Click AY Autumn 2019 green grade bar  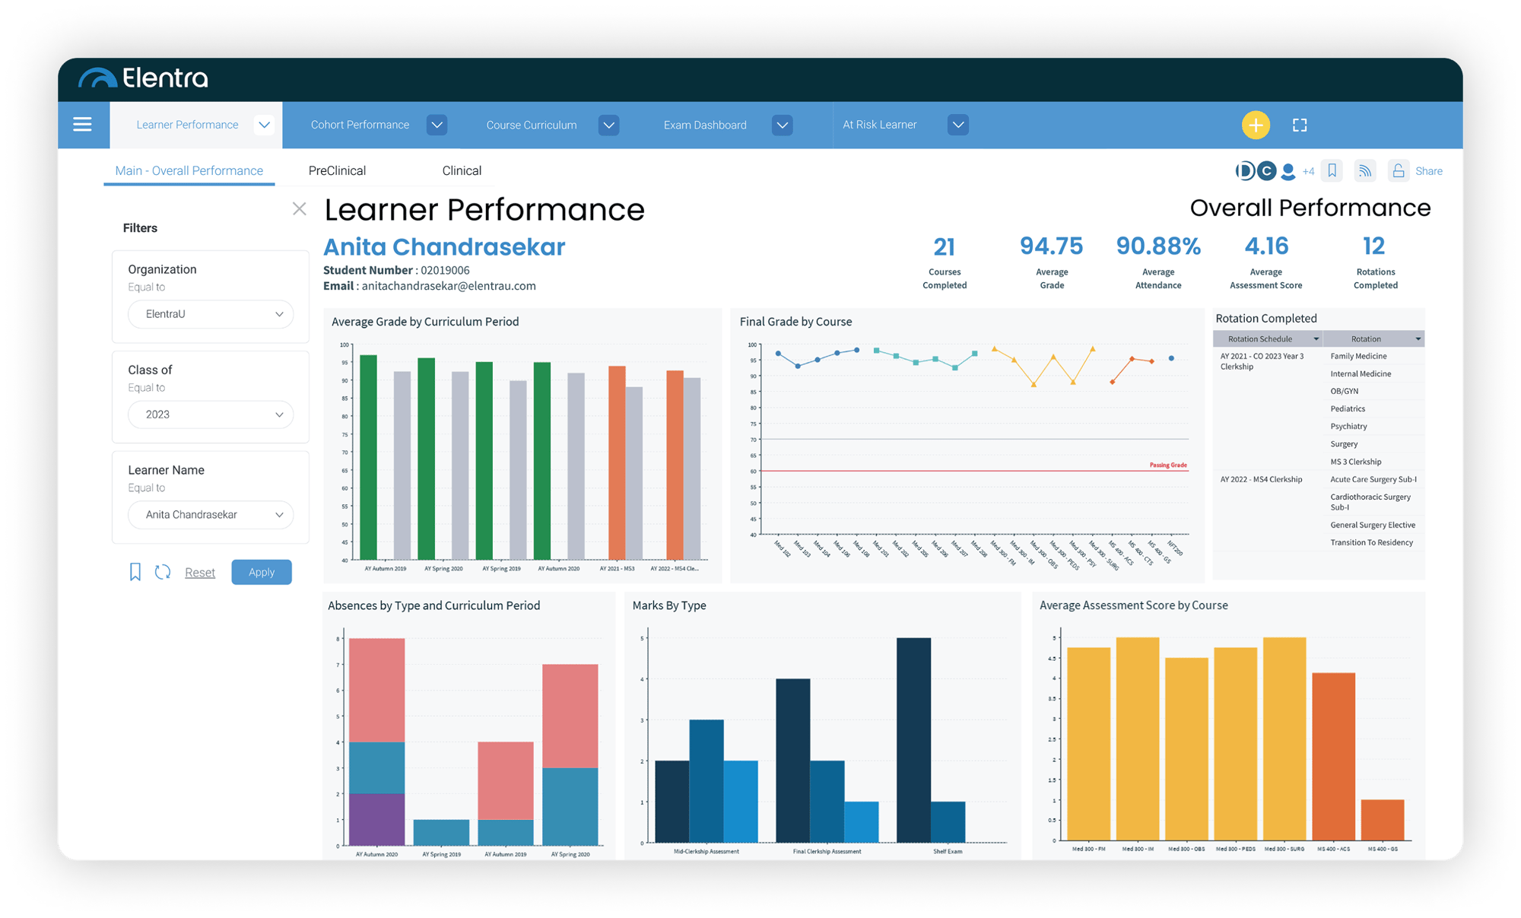point(368,458)
